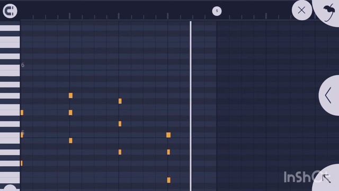The width and height of the screenshot is (339, 191).
Task: Tap the diagonal arrow button in the corner
Action: [x=326, y=178]
